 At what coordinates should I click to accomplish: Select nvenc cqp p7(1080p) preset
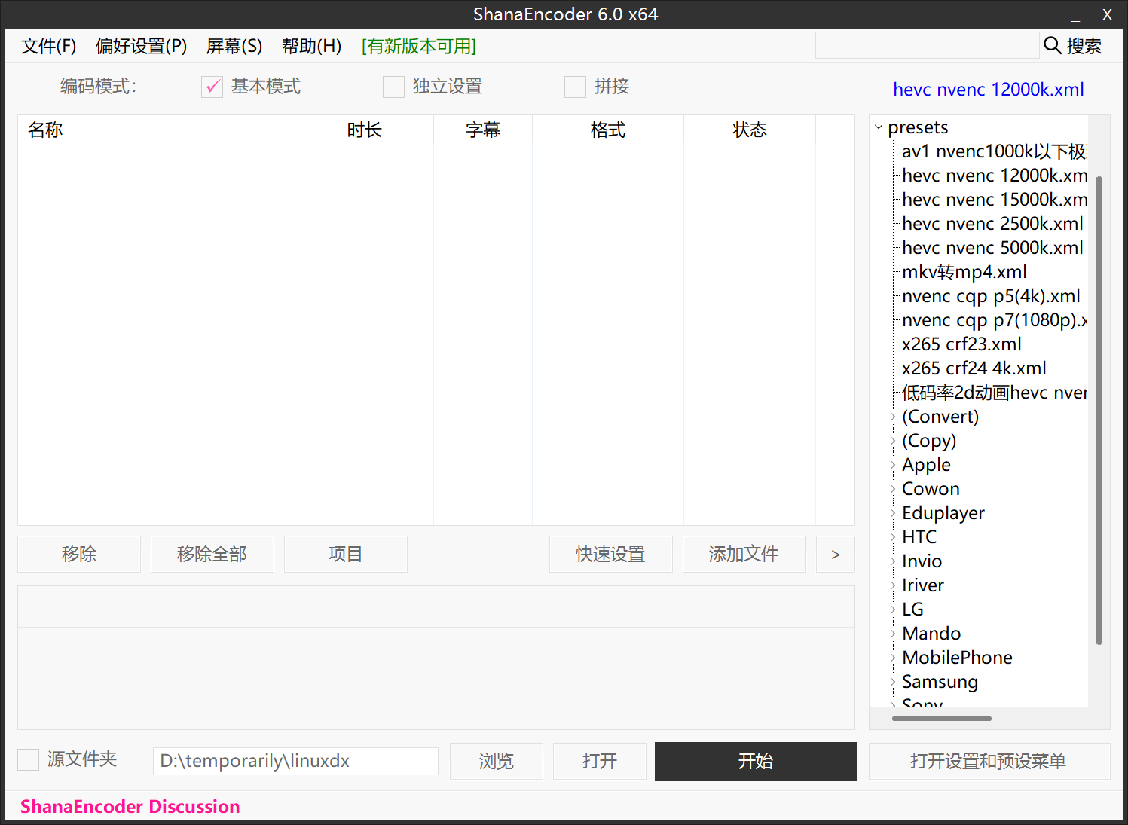[995, 320]
